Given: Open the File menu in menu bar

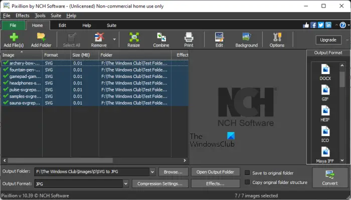Looking at the screenshot, I should 7,15.
